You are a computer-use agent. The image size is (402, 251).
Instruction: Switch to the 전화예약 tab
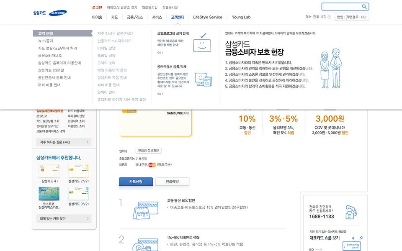click(172, 182)
